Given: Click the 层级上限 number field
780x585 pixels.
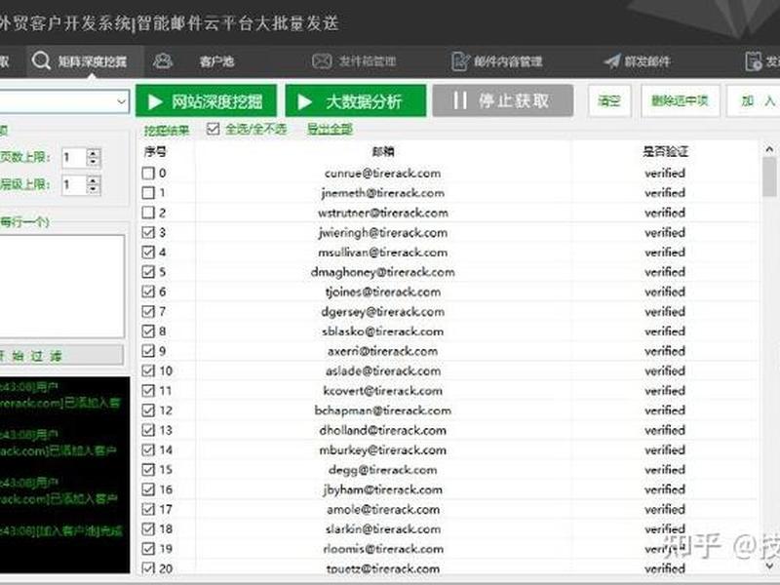Looking at the screenshot, I should click(74, 185).
